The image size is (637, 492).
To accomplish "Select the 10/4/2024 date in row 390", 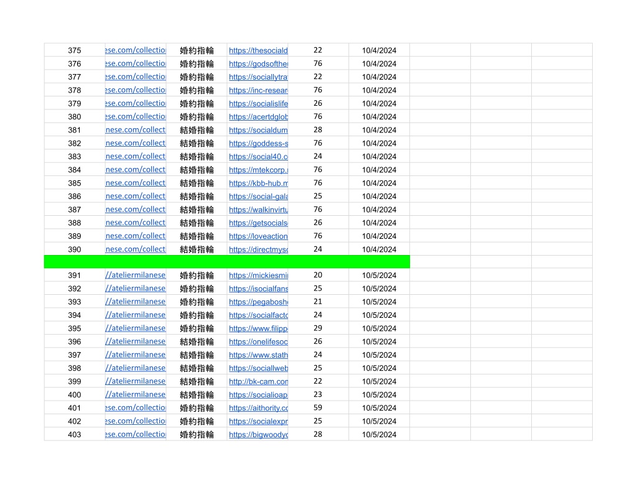I will [379, 249].
